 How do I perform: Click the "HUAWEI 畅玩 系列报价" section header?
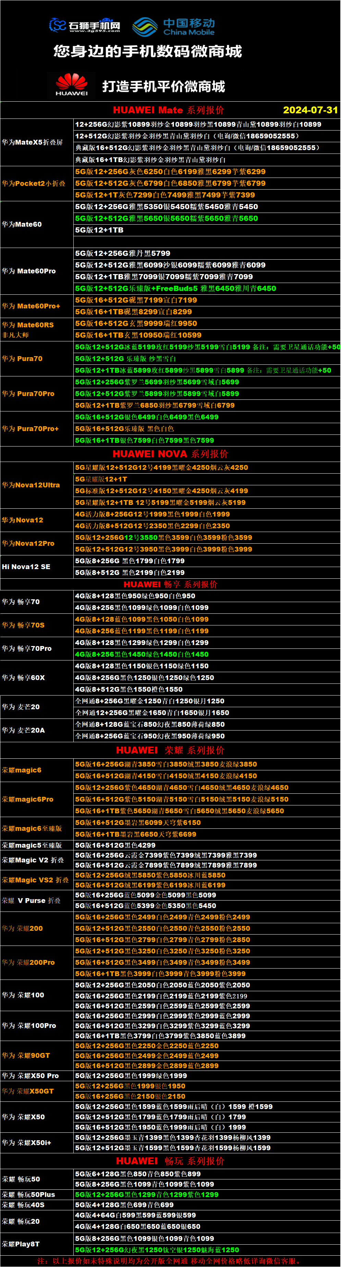(170, 1161)
